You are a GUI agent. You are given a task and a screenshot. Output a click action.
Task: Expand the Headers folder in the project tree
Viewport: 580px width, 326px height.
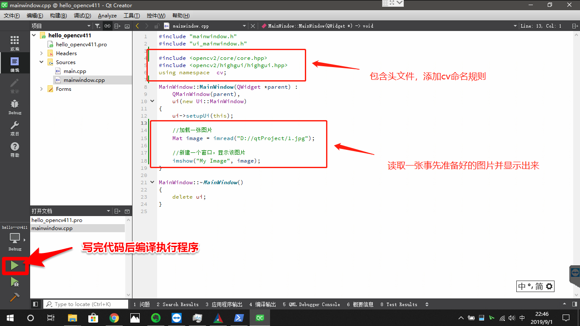pyautogui.click(x=41, y=53)
